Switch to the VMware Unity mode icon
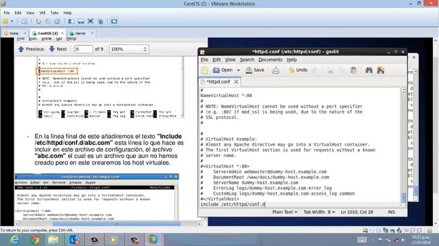 coord(101,21)
